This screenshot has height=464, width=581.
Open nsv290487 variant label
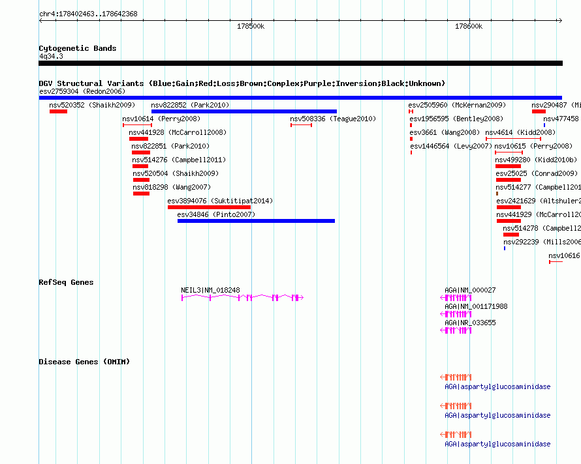556,105
